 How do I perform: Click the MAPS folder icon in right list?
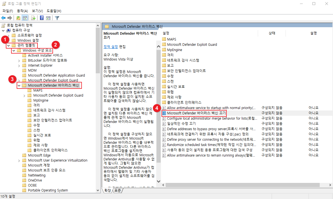[x=164, y=39]
